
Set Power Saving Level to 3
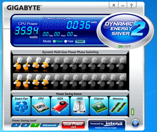[x=35, y=125]
